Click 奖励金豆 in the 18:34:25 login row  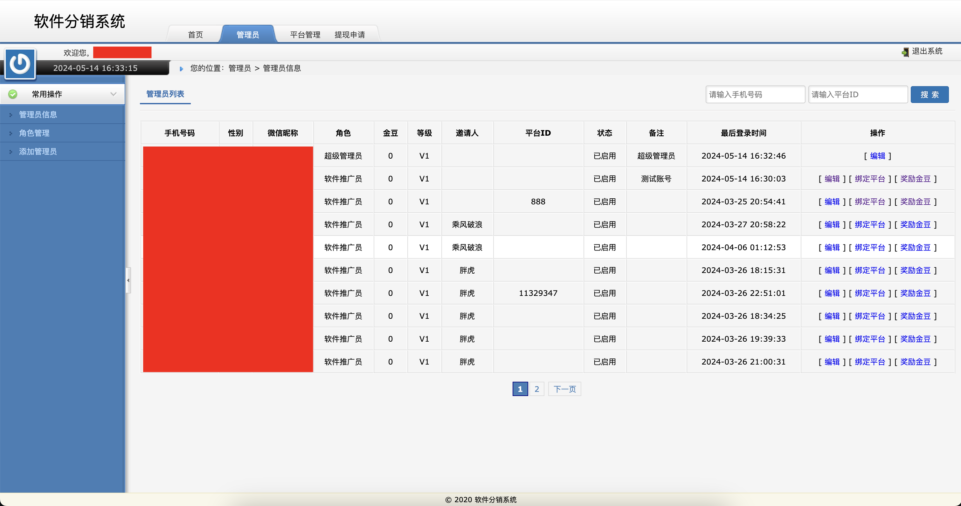coord(916,316)
